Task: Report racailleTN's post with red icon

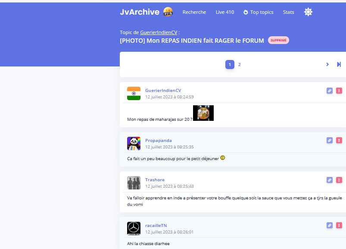Action: point(339,225)
